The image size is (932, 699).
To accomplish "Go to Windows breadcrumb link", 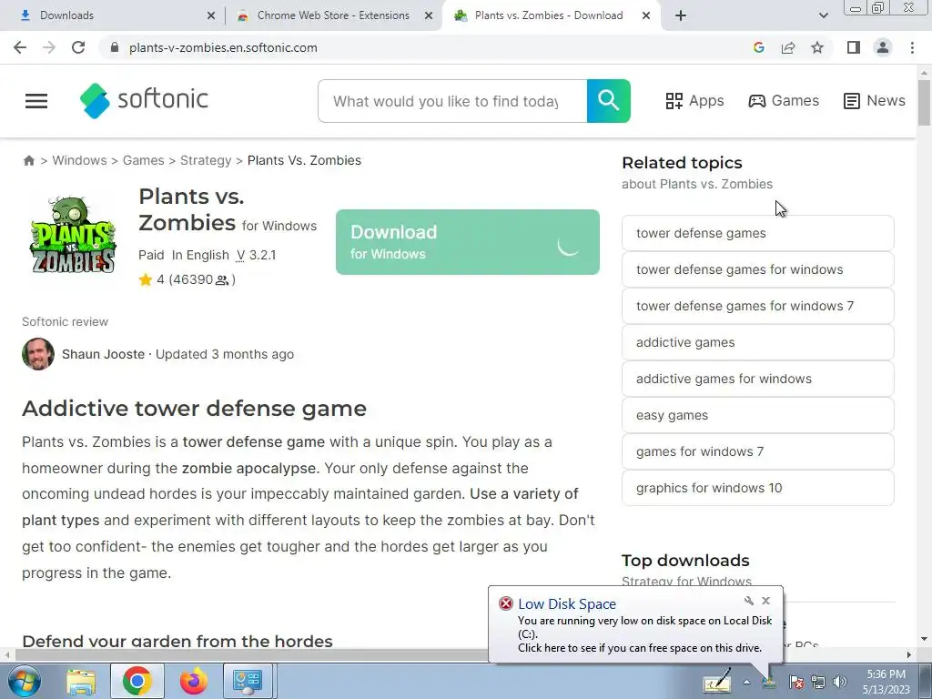I will [80, 160].
